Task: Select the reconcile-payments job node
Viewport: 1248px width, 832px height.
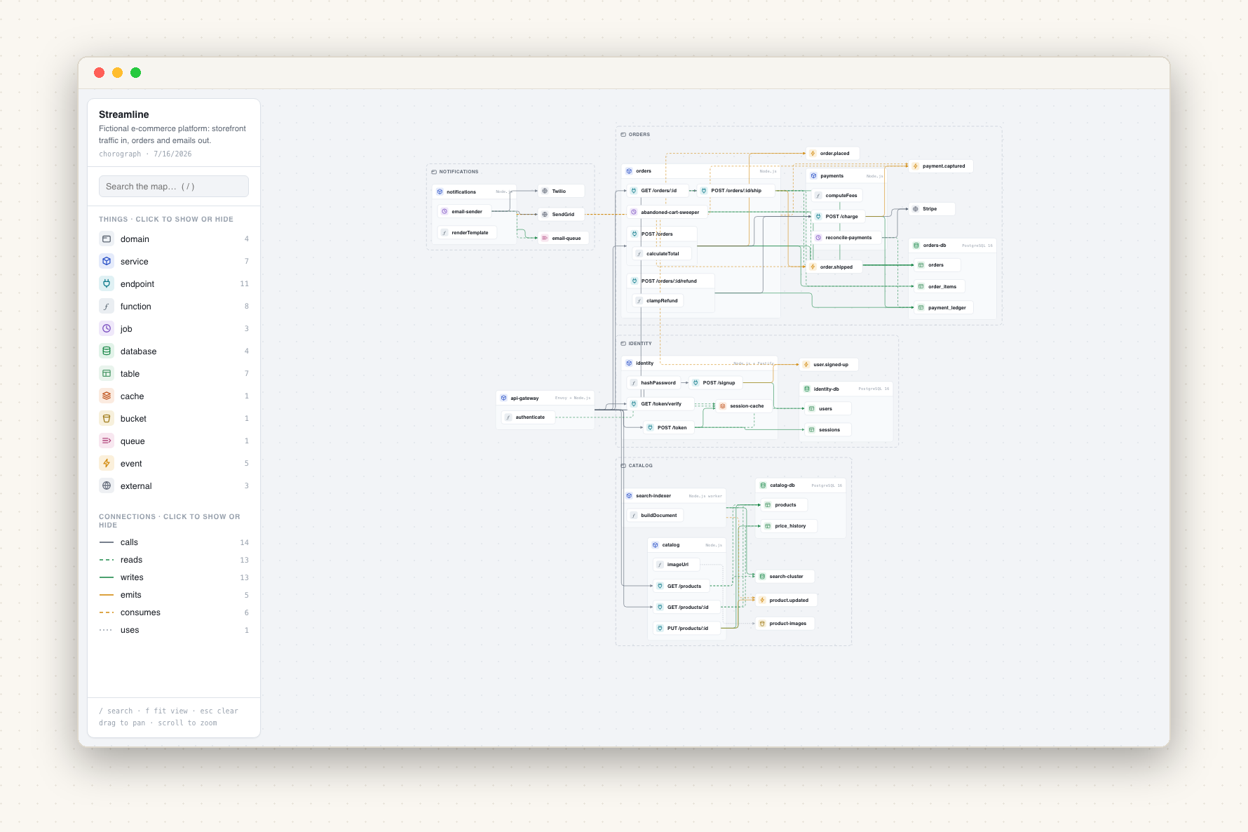Action: click(x=846, y=238)
